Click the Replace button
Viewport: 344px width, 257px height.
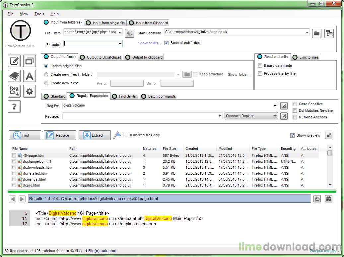(60, 135)
